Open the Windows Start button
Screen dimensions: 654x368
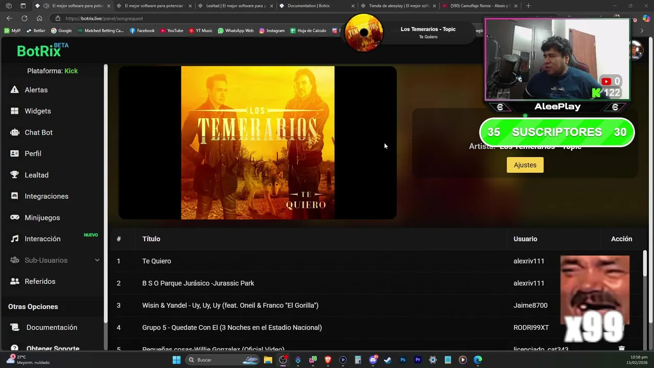click(176, 360)
